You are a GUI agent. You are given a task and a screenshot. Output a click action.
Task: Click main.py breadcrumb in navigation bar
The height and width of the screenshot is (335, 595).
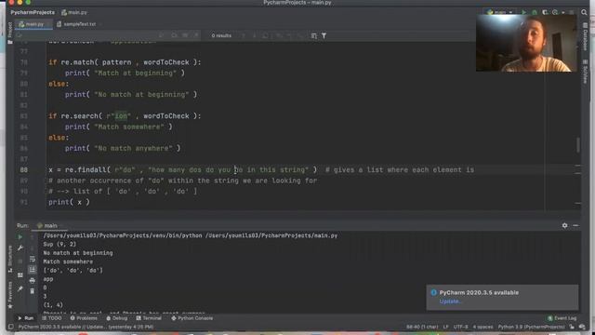(74, 12)
